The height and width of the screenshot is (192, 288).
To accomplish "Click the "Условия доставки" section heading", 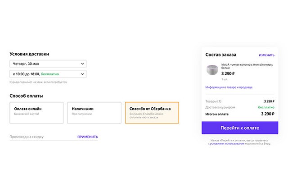I will coord(29,54).
